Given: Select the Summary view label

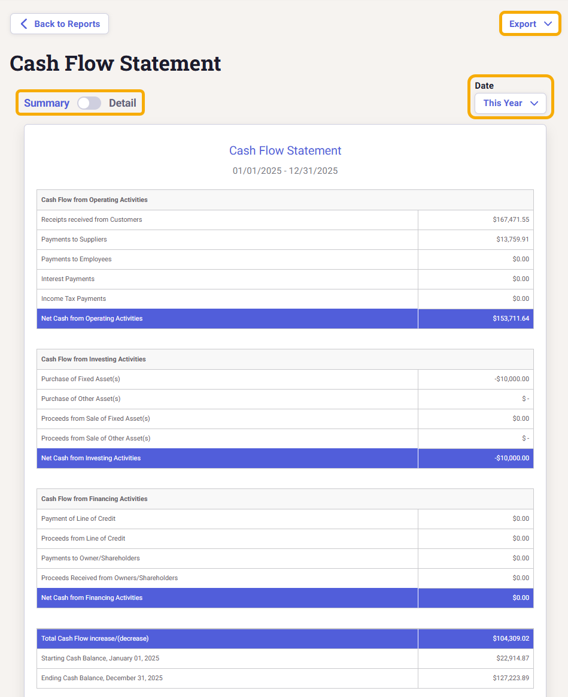Looking at the screenshot, I should 47,103.
